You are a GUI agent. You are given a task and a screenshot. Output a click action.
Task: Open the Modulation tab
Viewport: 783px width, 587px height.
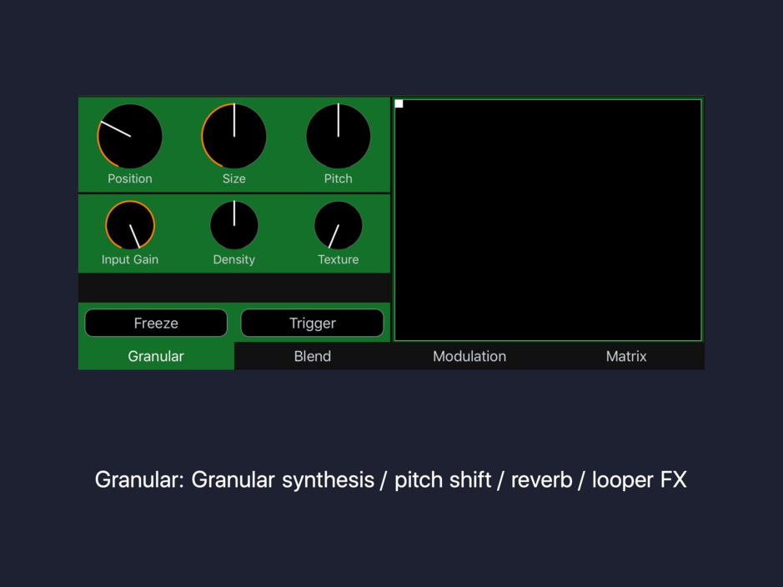coord(469,356)
